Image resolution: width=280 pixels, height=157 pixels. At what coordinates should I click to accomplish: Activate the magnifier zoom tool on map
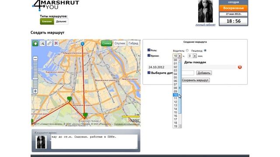(x=42, y=43)
